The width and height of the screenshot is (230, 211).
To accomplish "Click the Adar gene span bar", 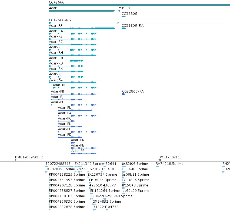I will pyautogui.click(x=82, y=11).
